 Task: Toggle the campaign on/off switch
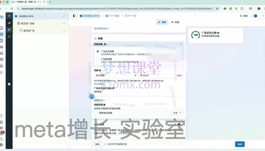254,16
